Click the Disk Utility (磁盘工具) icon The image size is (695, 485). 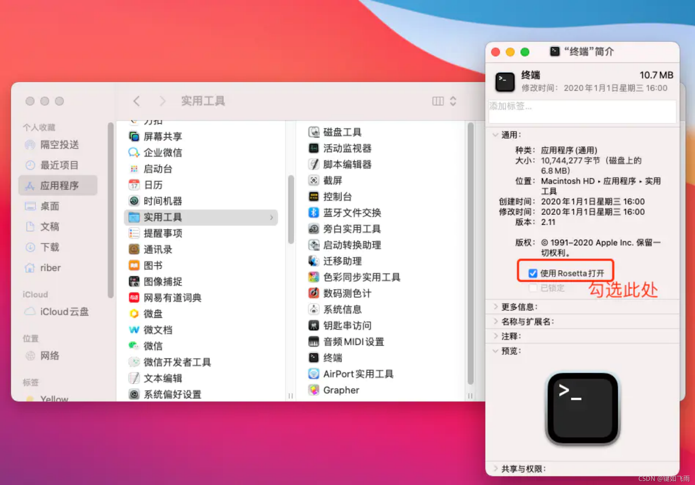click(313, 132)
